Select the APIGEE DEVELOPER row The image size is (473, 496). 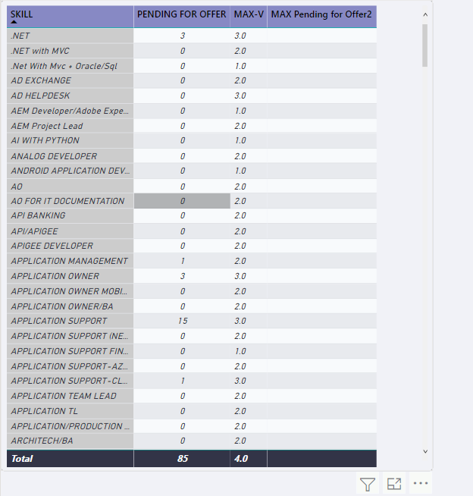(192, 246)
